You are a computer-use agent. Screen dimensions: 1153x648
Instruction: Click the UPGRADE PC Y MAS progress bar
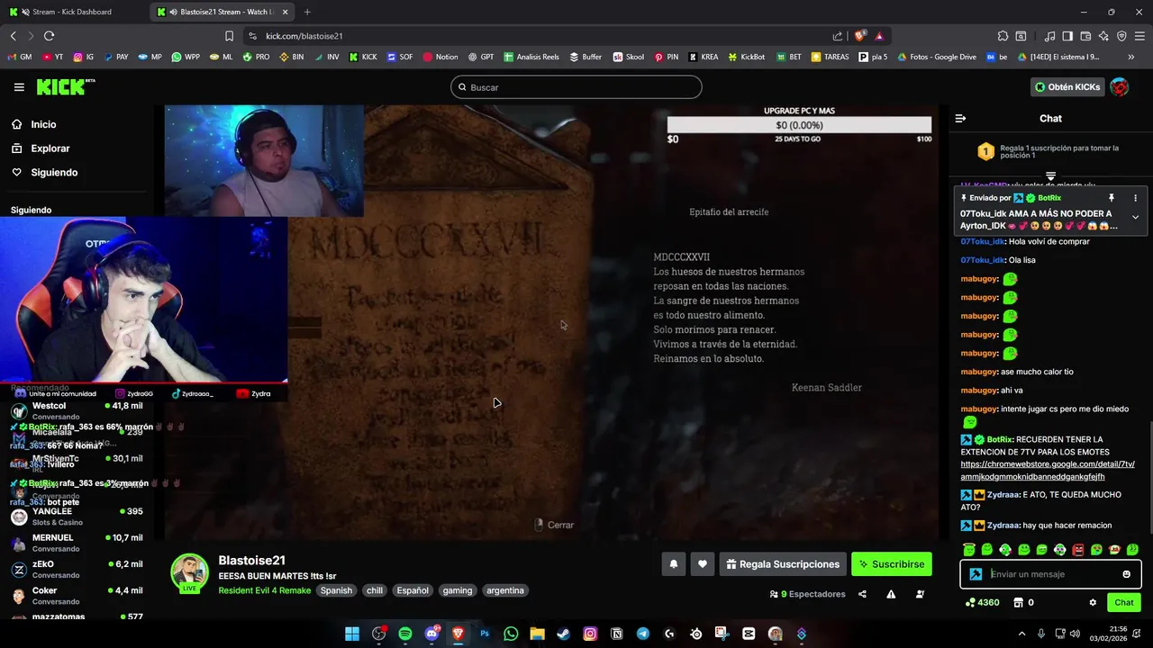click(x=799, y=125)
